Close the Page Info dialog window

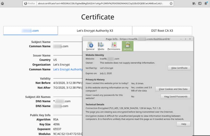tap(190, 39)
